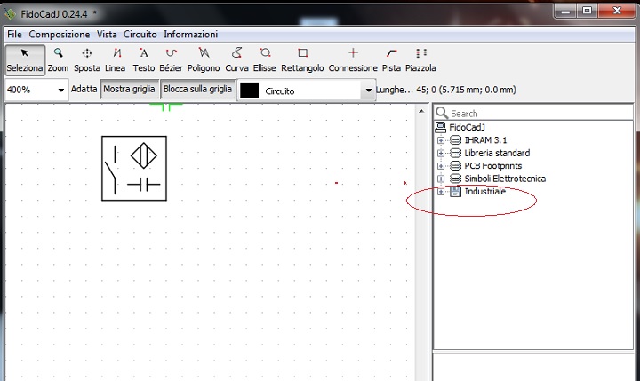The width and height of the screenshot is (640, 381).
Task: Choose the Poligono polygon tool
Action: pyautogui.click(x=204, y=60)
